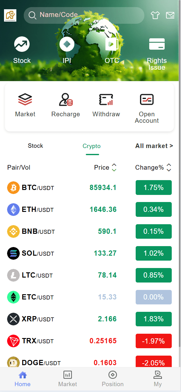This screenshot has height=392, width=181.
Task: Open Rights Issue
Action: click(157, 44)
